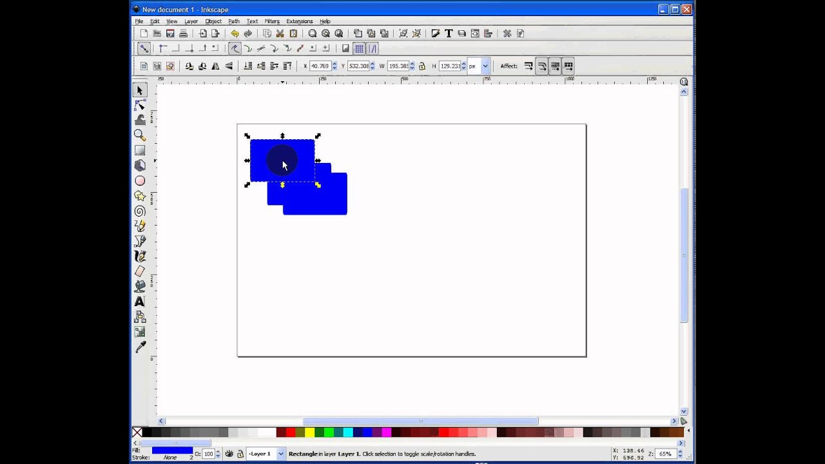
Task: Click the opacity spinner arrows
Action: (x=218, y=454)
